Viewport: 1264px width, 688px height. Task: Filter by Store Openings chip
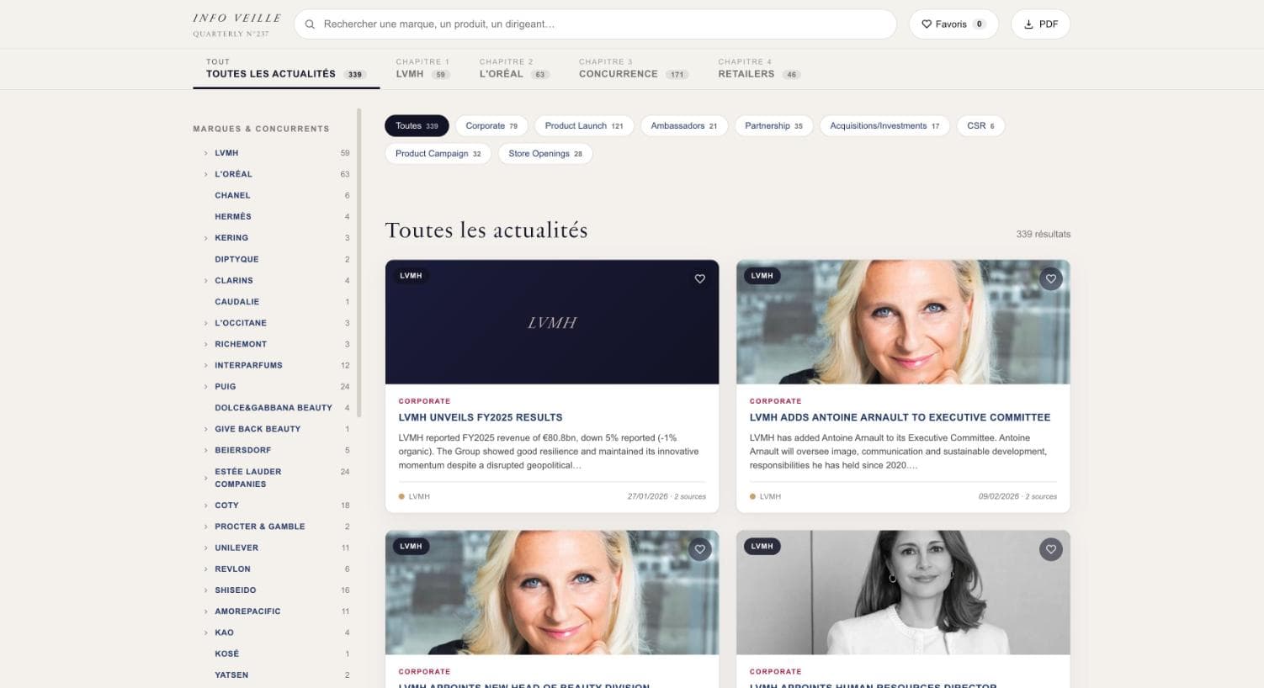click(545, 154)
